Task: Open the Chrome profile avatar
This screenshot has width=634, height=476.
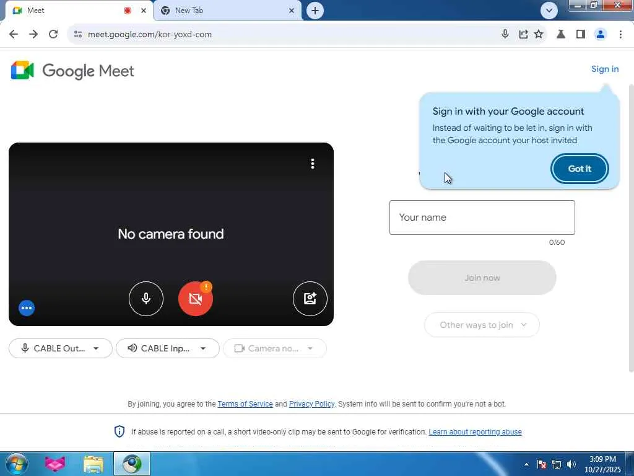Action: 601,35
